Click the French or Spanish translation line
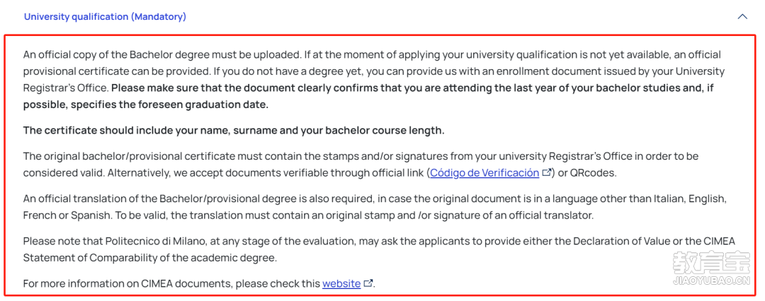This screenshot has height=301, width=765. (308, 216)
